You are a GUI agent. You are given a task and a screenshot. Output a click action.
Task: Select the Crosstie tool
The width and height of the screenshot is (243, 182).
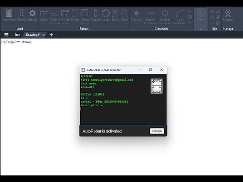point(96,15)
